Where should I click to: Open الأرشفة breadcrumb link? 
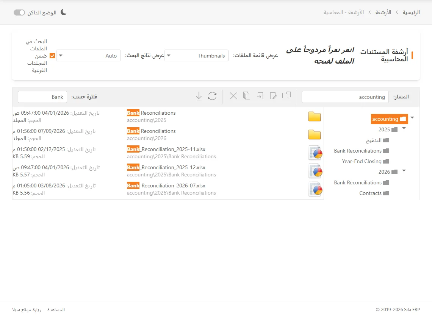383,12
